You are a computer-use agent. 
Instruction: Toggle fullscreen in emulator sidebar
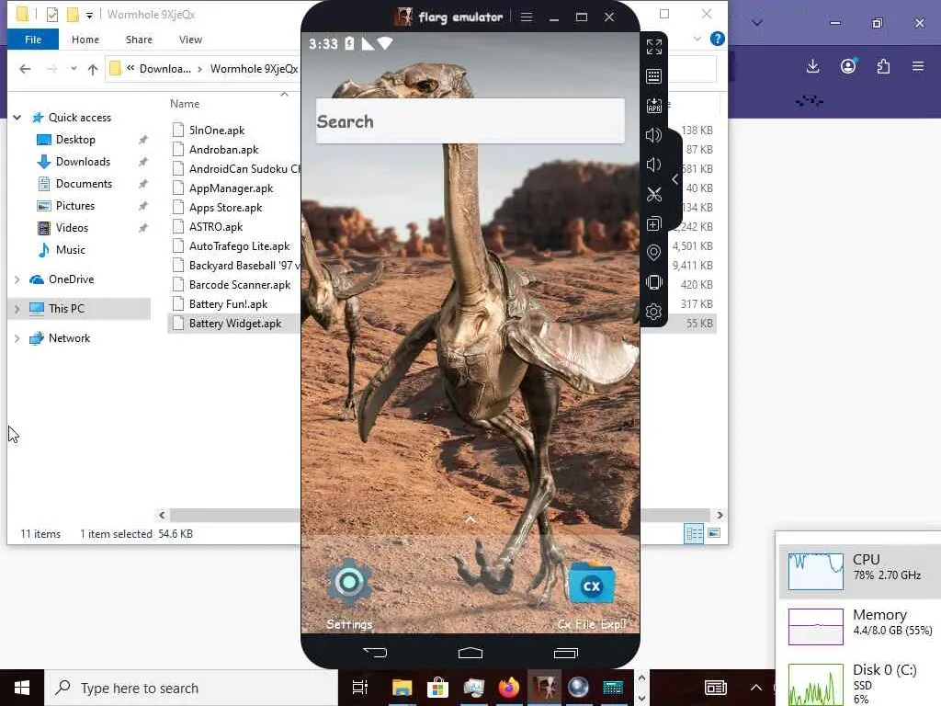[x=653, y=47]
